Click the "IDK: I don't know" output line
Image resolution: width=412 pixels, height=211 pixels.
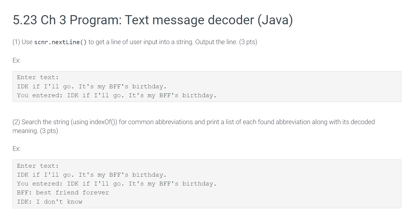tap(50, 202)
